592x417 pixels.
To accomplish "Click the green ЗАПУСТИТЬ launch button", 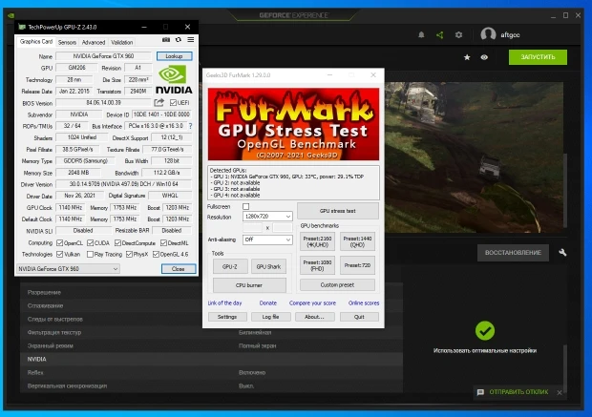I will coord(538,57).
